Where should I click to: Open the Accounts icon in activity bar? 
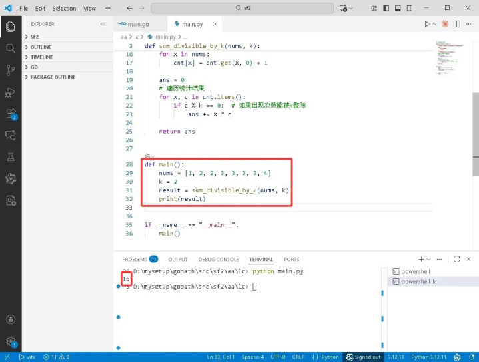coord(10,319)
